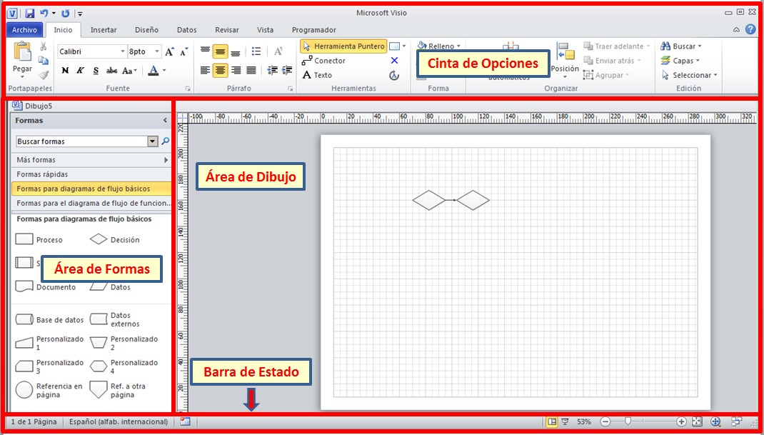764x435 pixels.
Task: Expand the Buscar dropdown in Edición
Action: [x=681, y=46]
